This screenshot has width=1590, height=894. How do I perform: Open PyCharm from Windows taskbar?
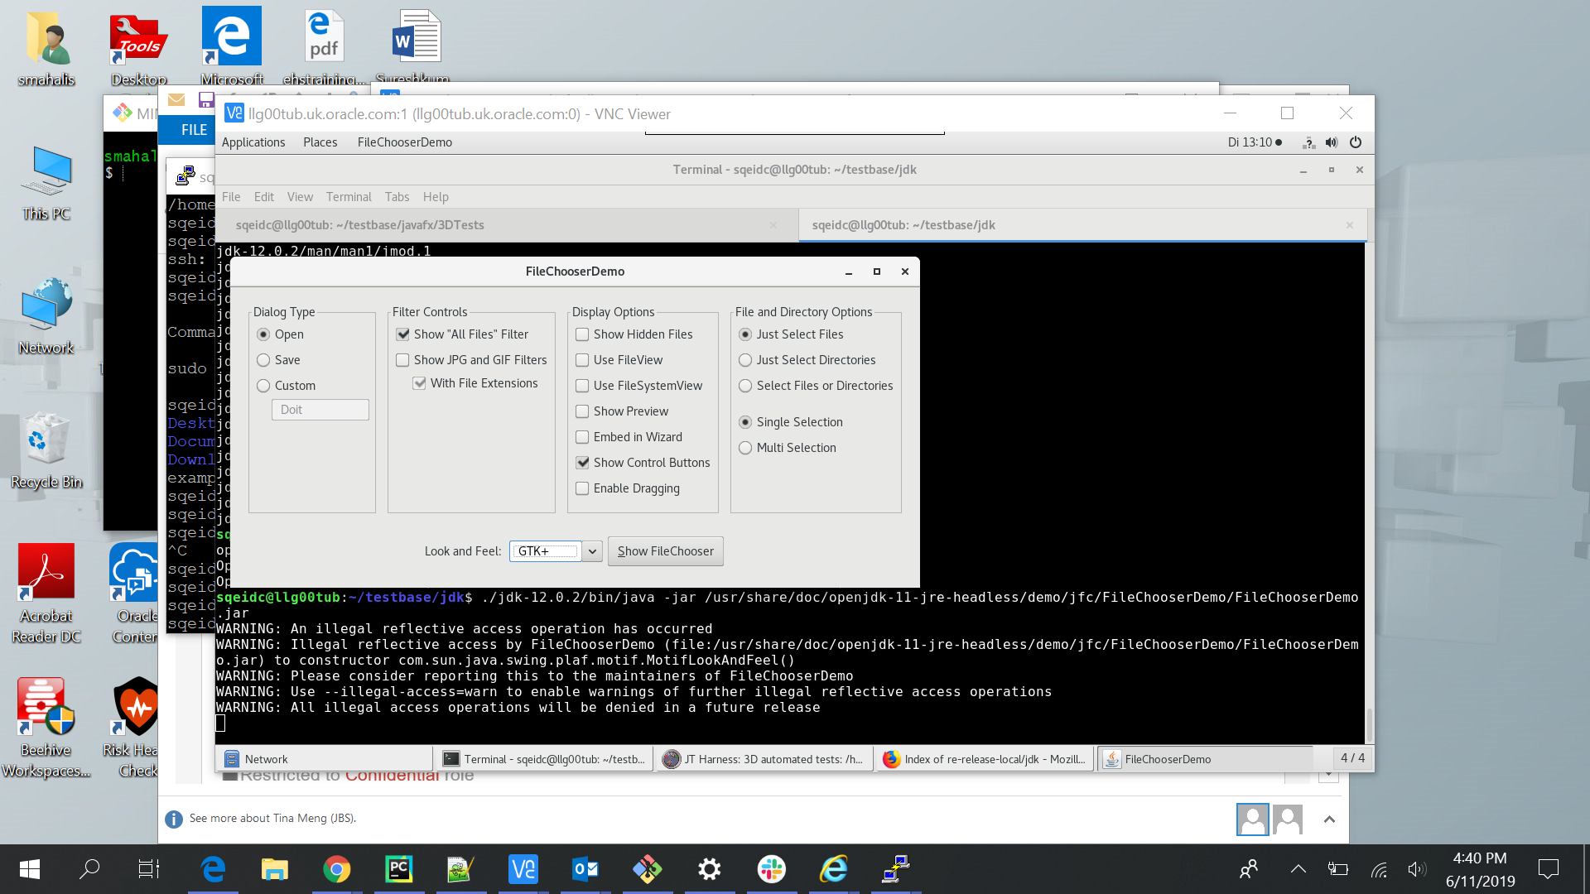(398, 869)
